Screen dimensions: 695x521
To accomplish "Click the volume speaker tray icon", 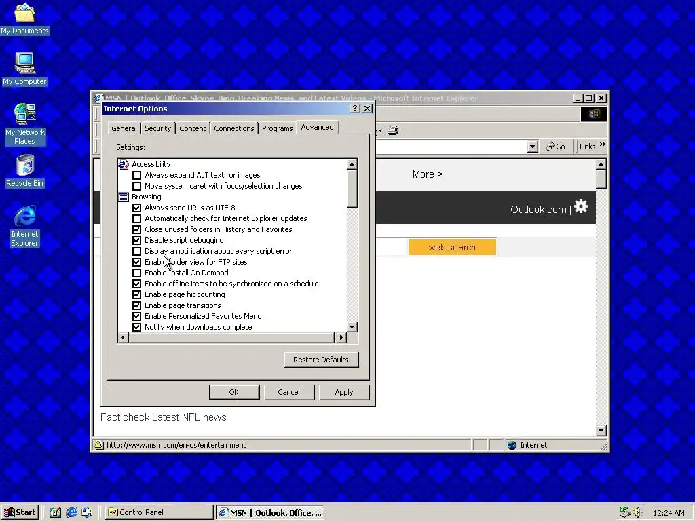I will [x=637, y=512].
